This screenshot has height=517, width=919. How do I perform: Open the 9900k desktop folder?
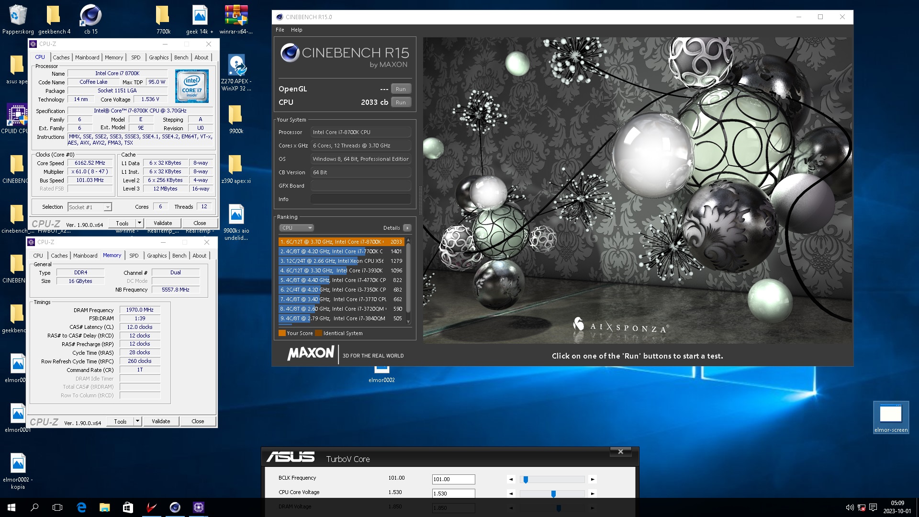click(x=236, y=119)
